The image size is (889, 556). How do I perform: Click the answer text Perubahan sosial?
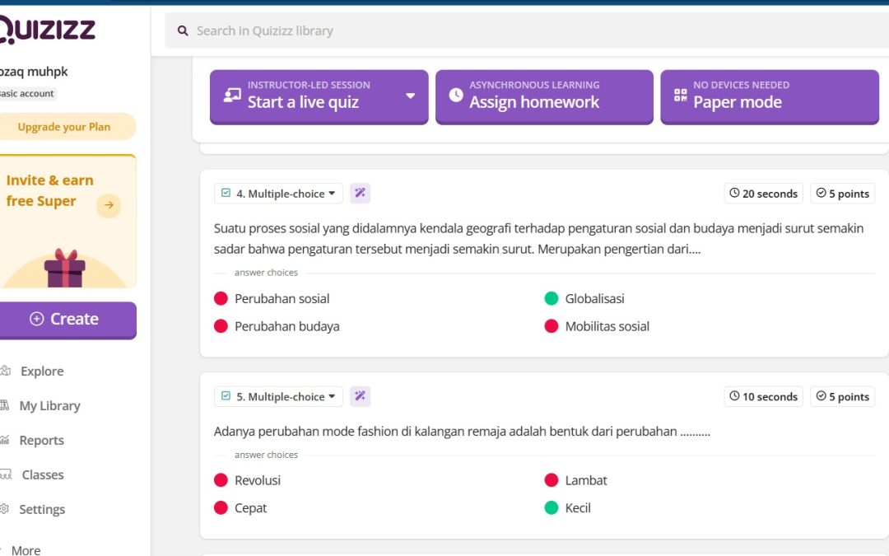(282, 298)
